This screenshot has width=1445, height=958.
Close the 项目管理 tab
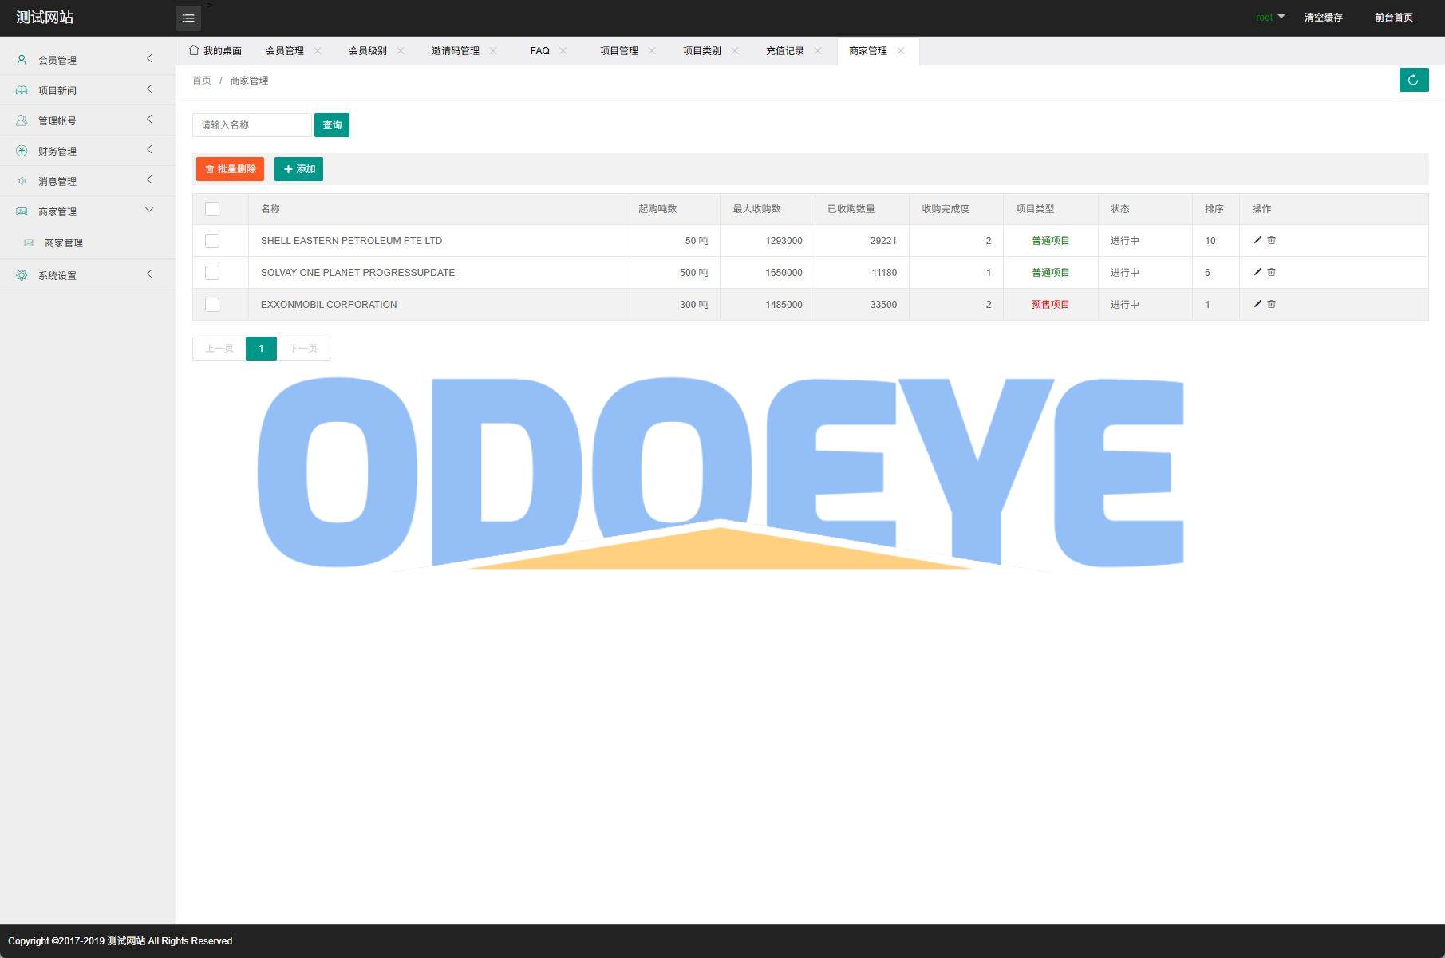[x=652, y=50]
